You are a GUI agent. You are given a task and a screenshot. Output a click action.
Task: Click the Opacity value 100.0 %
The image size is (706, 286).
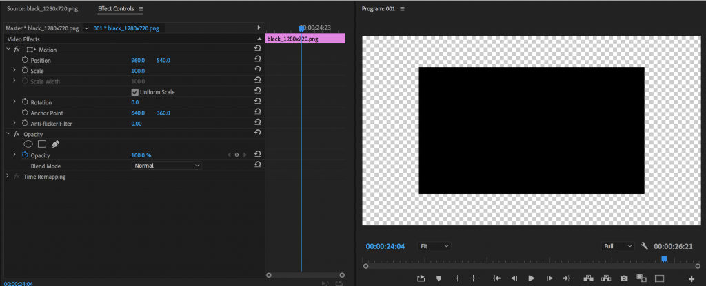pos(141,155)
